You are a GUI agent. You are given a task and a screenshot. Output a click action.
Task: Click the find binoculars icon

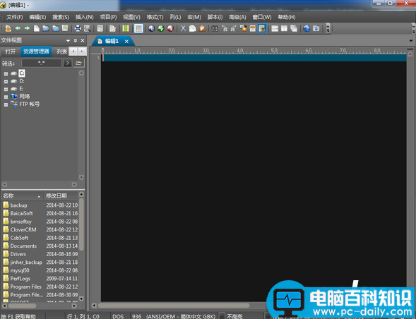point(215,28)
